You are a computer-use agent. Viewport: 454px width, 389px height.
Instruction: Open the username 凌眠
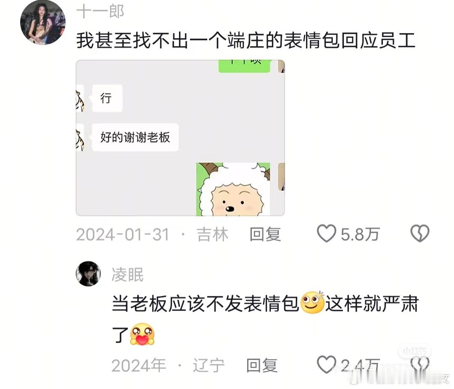pyautogui.click(x=128, y=275)
